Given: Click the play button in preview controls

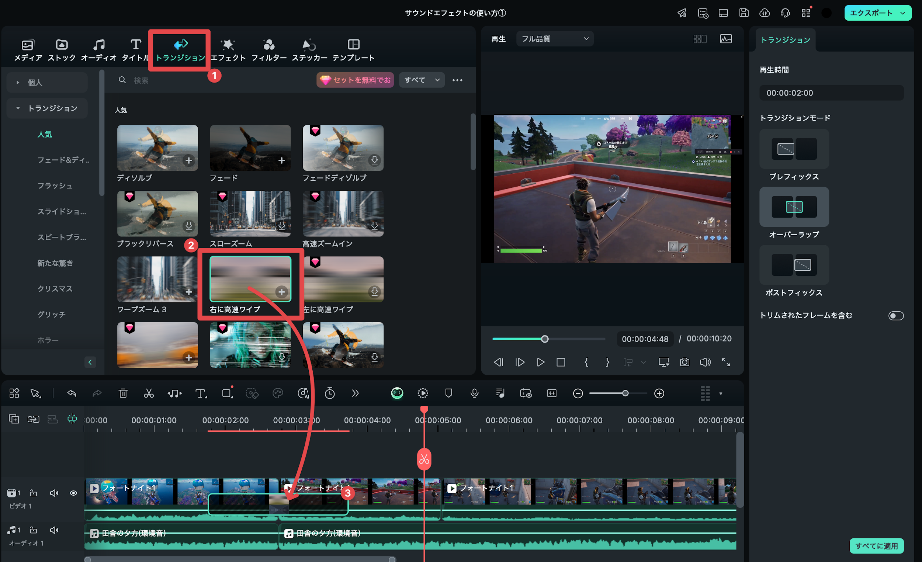Looking at the screenshot, I should [x=540, y=362].
